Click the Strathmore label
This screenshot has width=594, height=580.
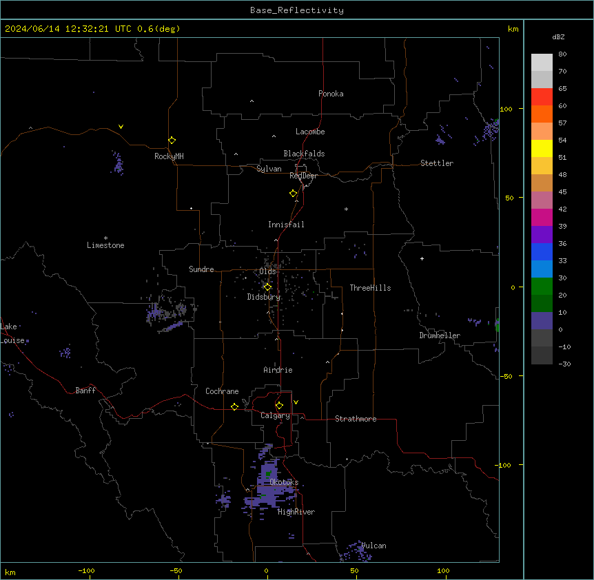[356, 419]
